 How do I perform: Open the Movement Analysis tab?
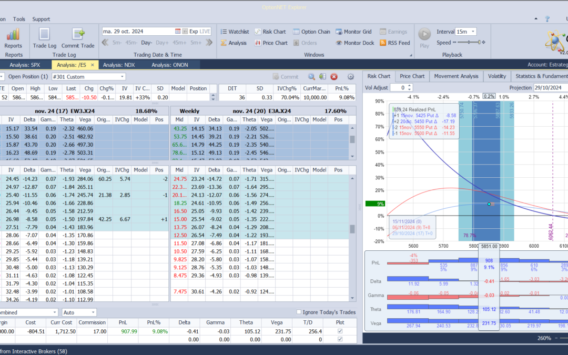tap(455, 76)
